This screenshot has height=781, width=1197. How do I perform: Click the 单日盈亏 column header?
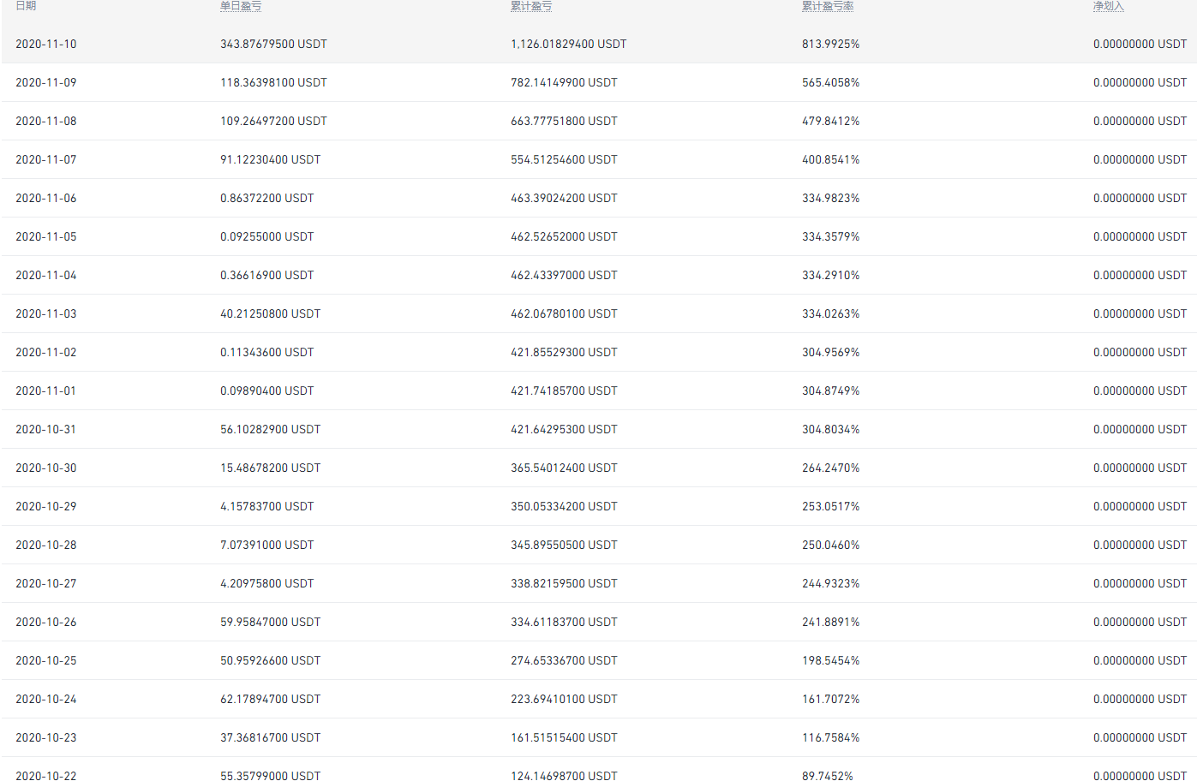241,6
